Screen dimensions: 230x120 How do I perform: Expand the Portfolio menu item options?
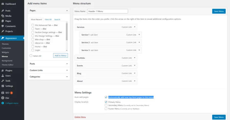(135, 58)
